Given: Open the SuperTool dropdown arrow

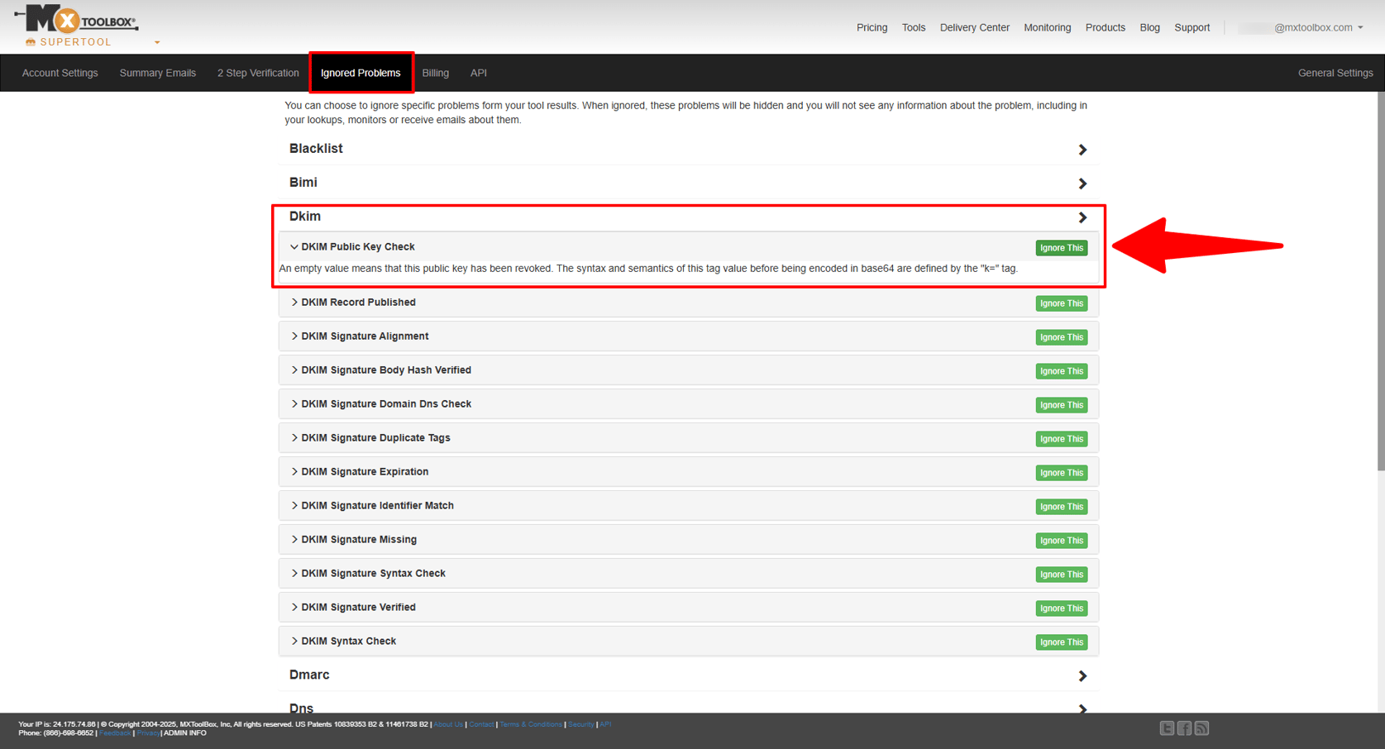Looking at the screenshot, I should (x=157, y=42).
